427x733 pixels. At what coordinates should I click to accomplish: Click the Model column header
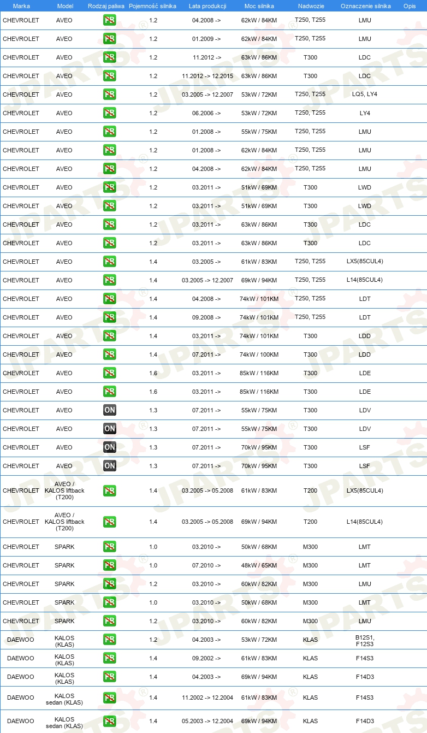[64, 5]
